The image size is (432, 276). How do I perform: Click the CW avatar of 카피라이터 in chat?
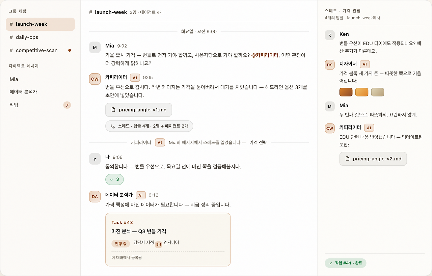click(95, 79)
